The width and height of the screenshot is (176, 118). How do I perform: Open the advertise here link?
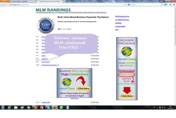(x=75, y=99)
